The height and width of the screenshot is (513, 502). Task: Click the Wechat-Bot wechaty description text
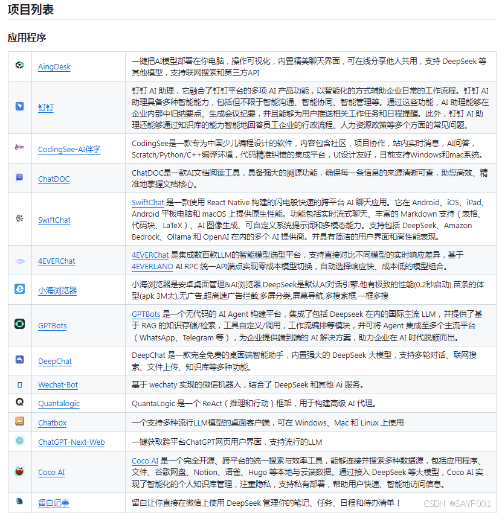point(248,385)
